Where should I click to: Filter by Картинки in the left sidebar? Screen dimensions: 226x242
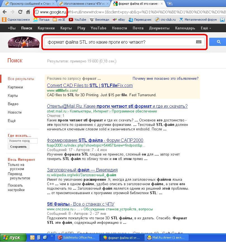[x=15, y=87]
